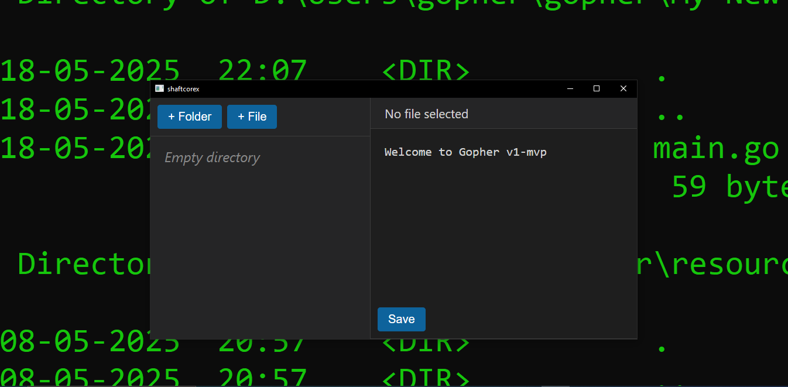Viewport: 788px width, 387px height.
Task: Click 'main.go' in the terminal window behind
Action: click(x=715, y=148)
